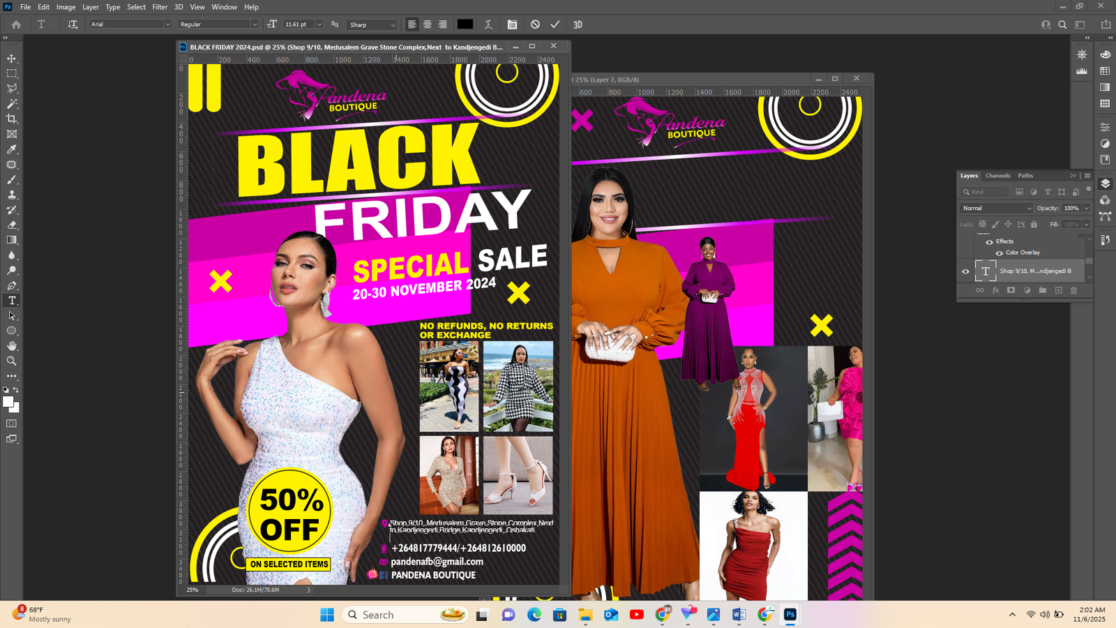Hide the Shop 9/10 text layer

pyautogui.click(x=965, y=271)
